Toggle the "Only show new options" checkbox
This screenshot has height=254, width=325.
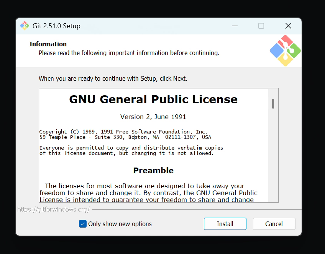point(83,224)
